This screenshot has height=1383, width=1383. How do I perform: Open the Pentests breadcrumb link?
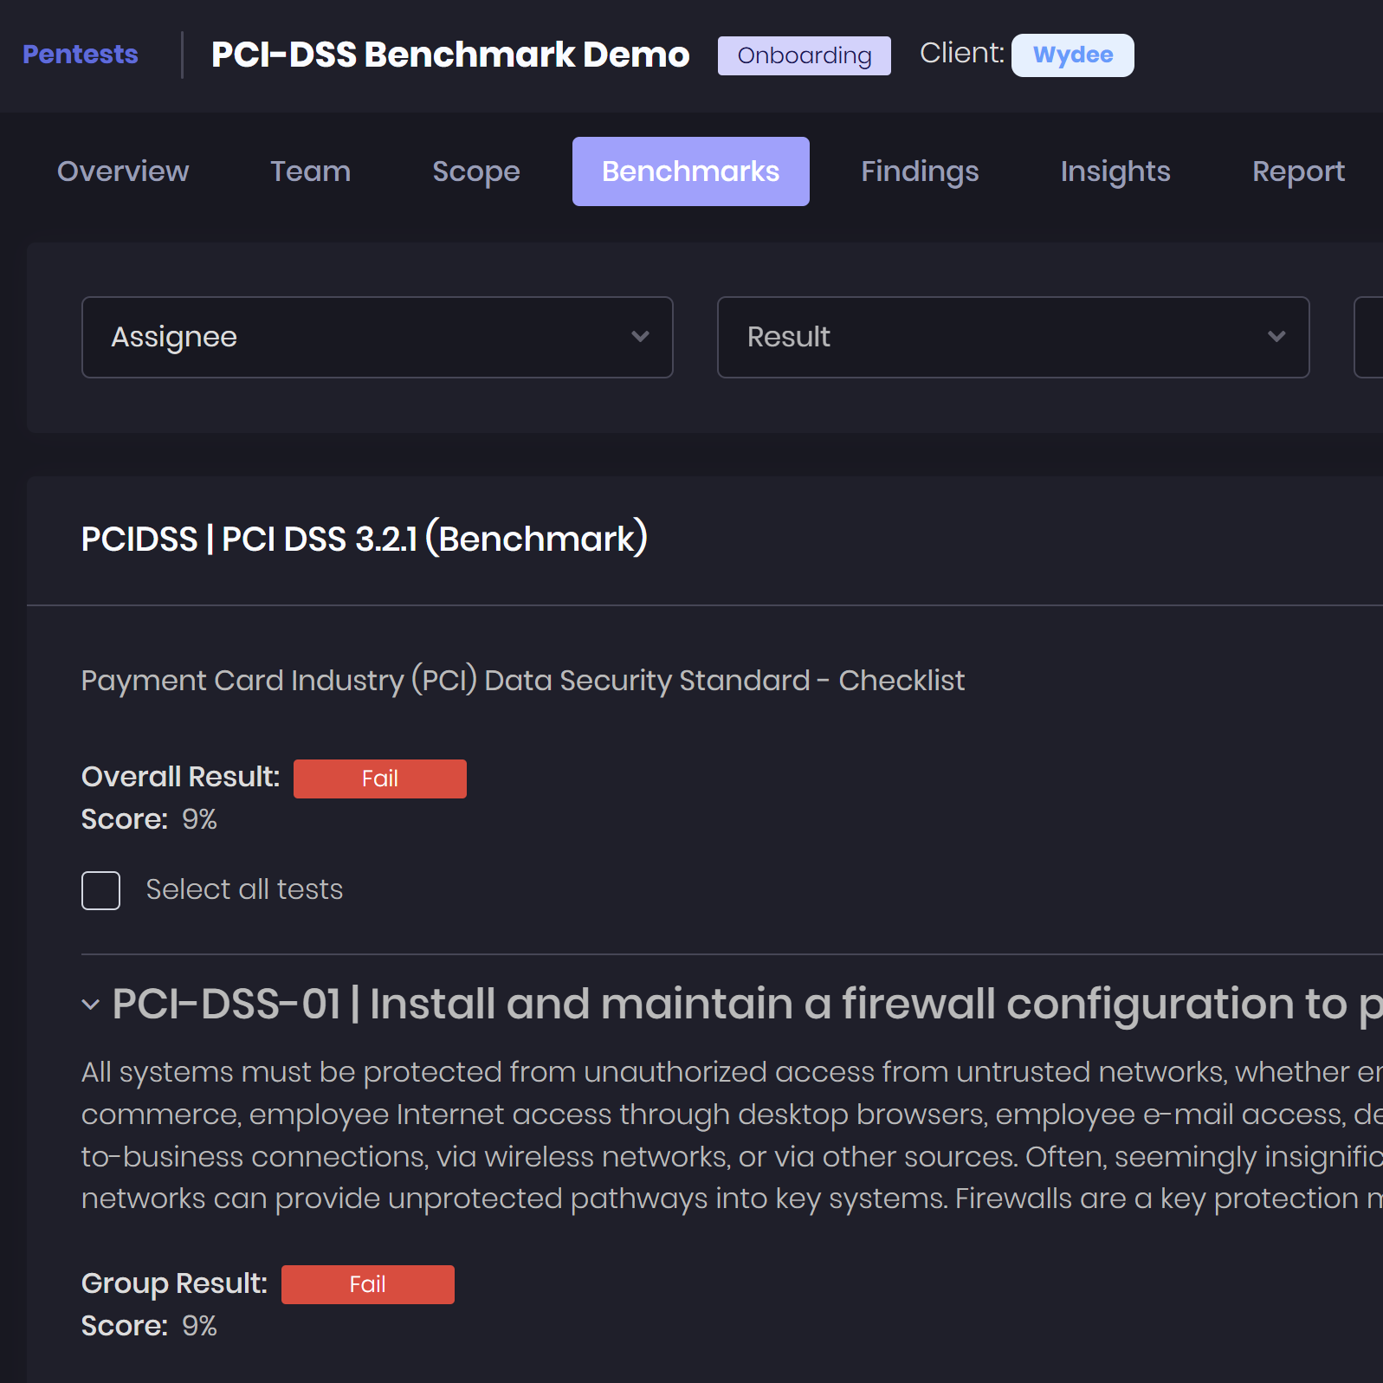pyautogui.click(x=81, y=55)
